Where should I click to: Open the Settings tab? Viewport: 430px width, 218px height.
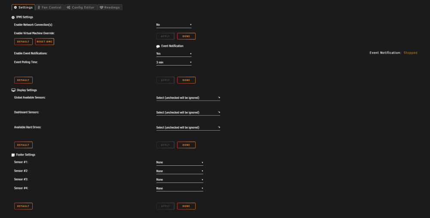(x=23, y=7)
